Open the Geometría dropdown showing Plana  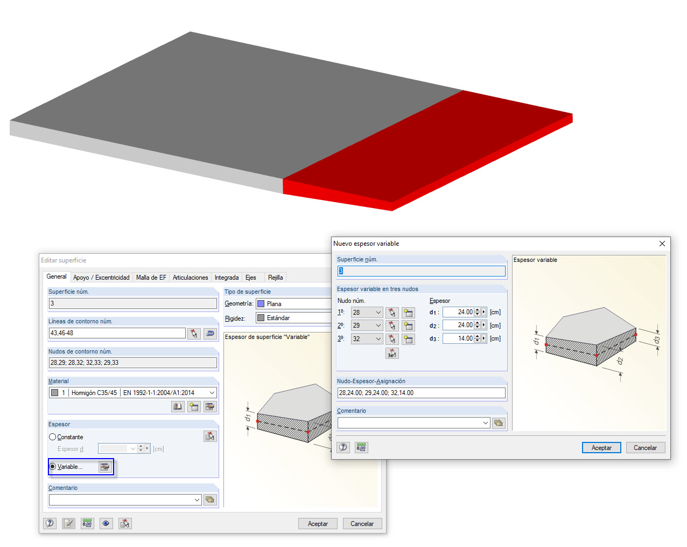294,304
